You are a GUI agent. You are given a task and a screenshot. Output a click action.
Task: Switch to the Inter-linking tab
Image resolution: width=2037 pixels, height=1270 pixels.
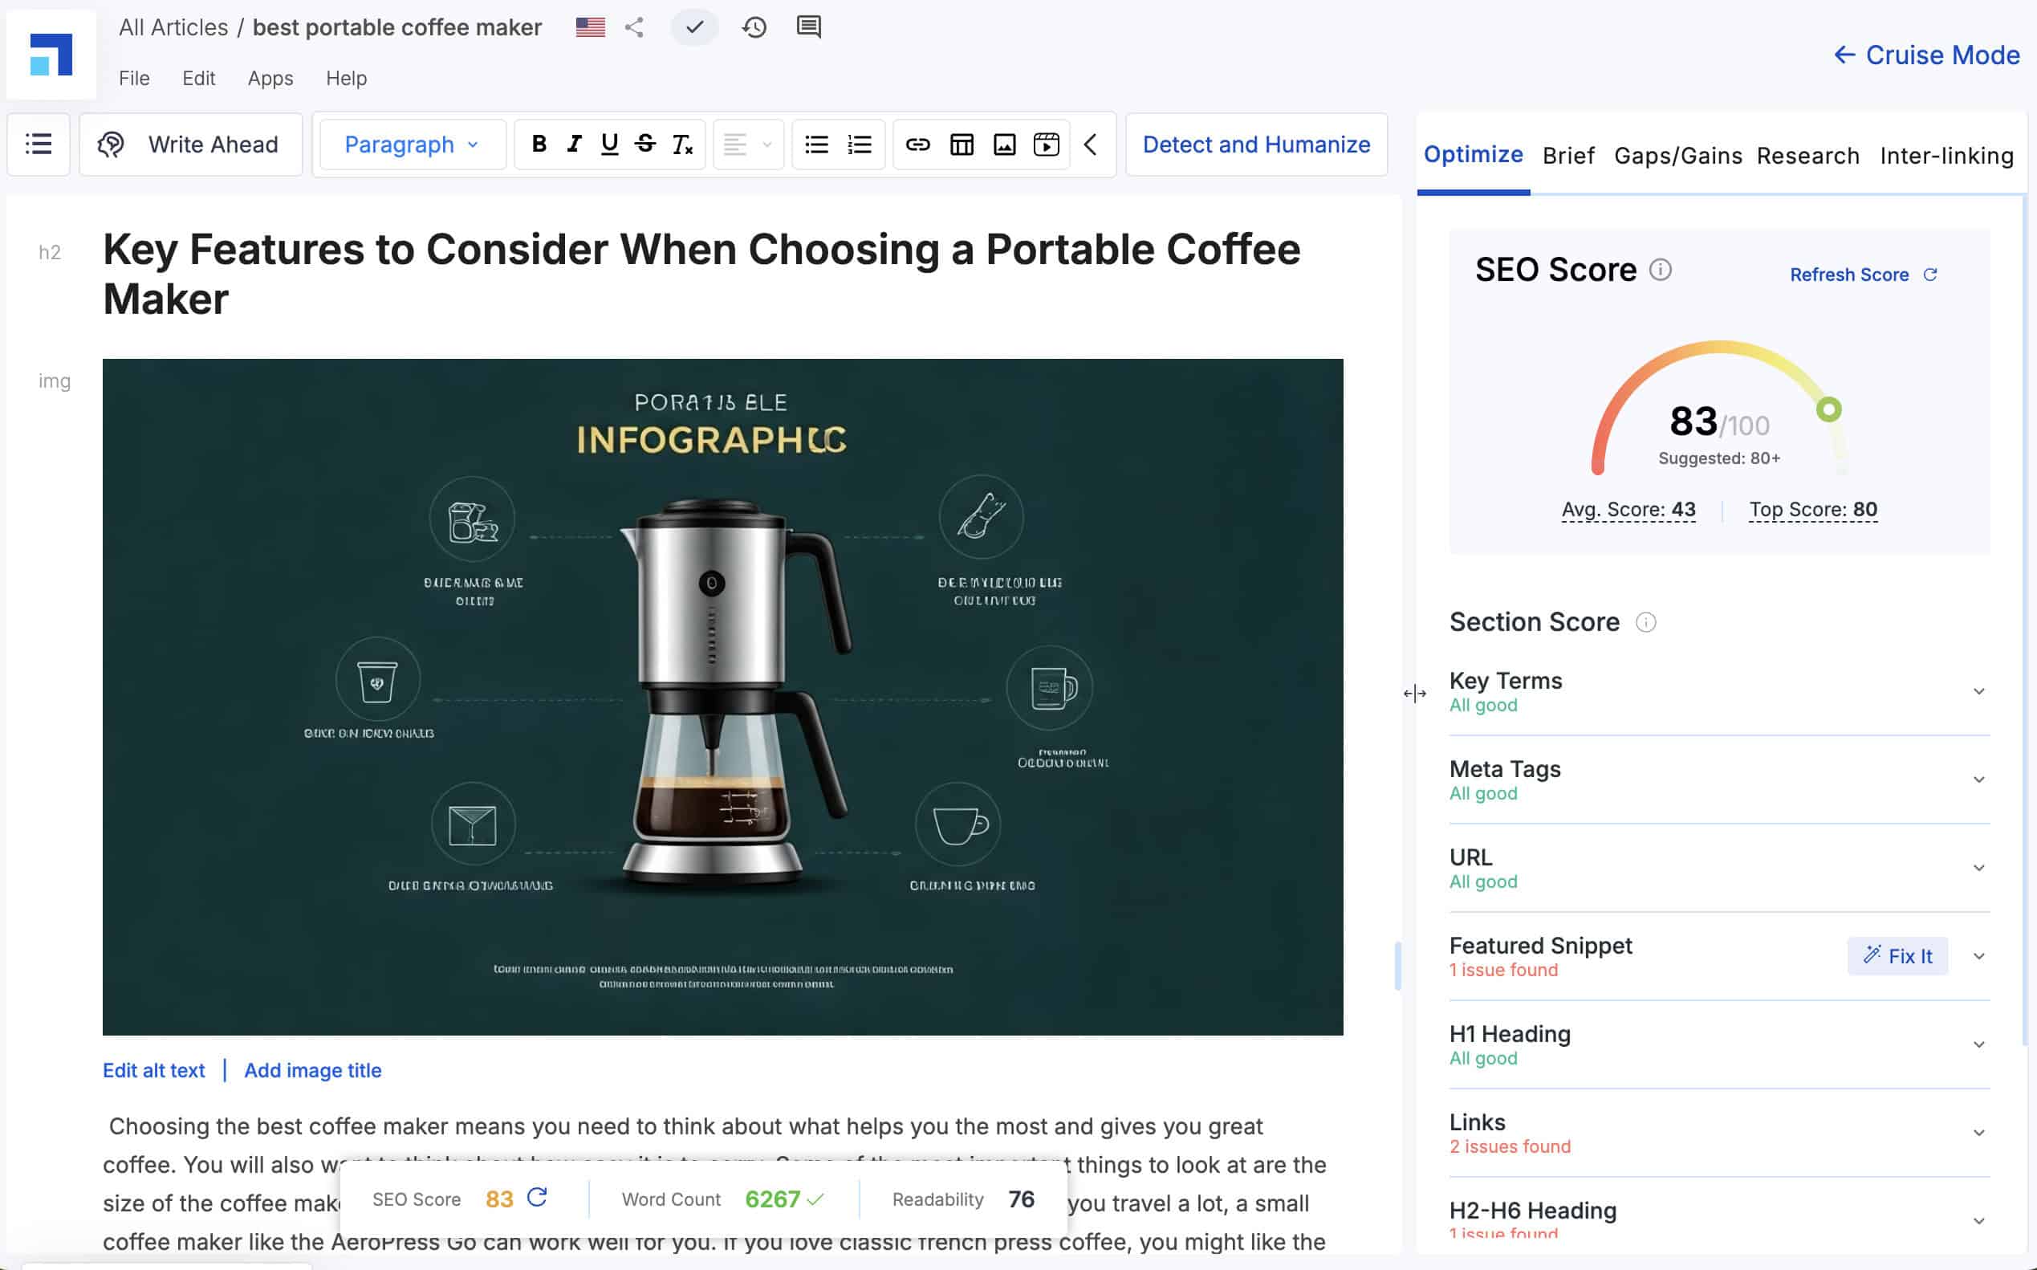point(1946,156)
